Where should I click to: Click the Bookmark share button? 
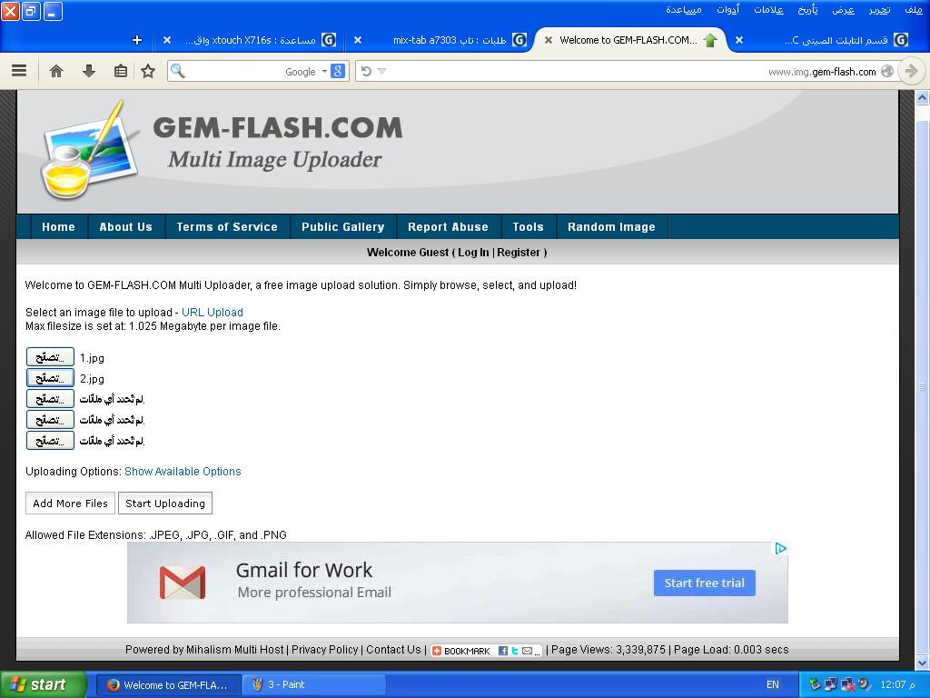461,651
